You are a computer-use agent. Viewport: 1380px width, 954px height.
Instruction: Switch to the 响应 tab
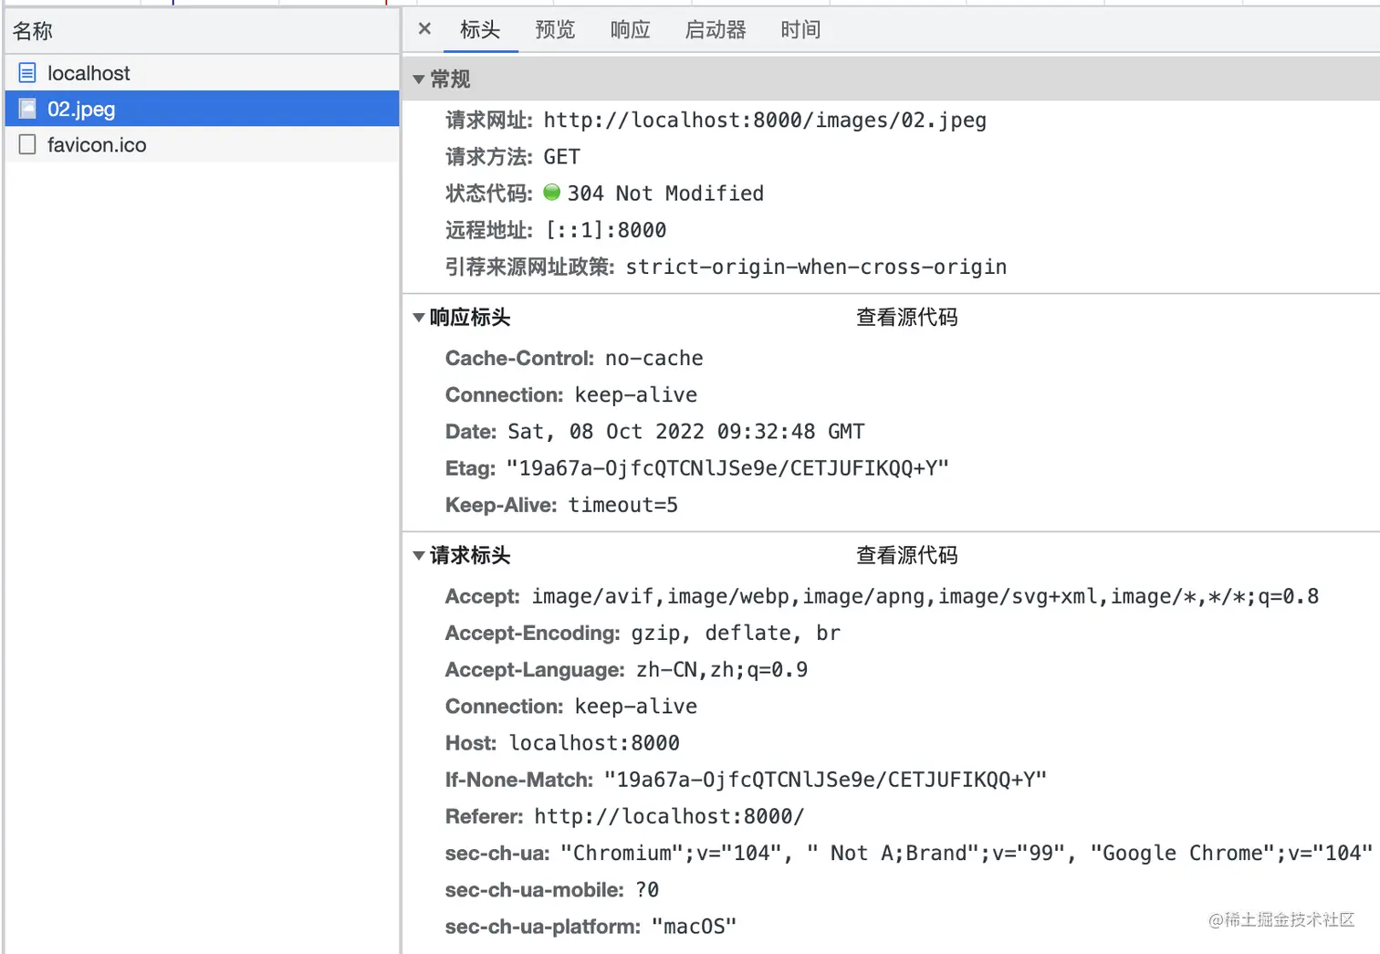(x=630, y=29)
